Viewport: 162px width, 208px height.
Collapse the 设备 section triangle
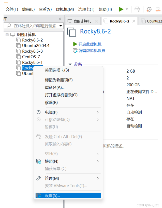70,64
